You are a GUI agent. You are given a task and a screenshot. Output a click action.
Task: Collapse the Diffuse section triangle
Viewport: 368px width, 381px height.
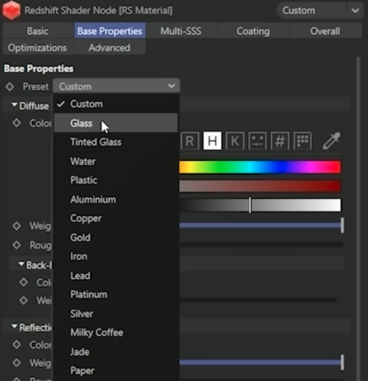point(14,105)
